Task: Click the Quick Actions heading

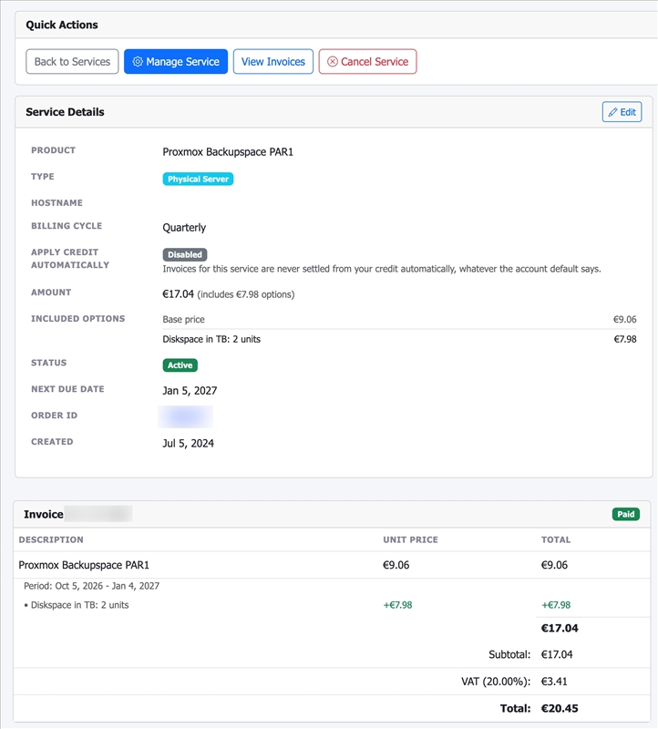Action: coord(62,26)
